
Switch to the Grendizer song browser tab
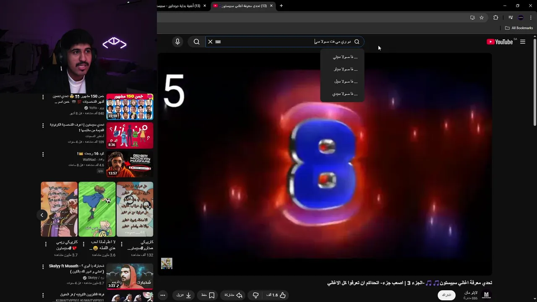click(182, 6)
